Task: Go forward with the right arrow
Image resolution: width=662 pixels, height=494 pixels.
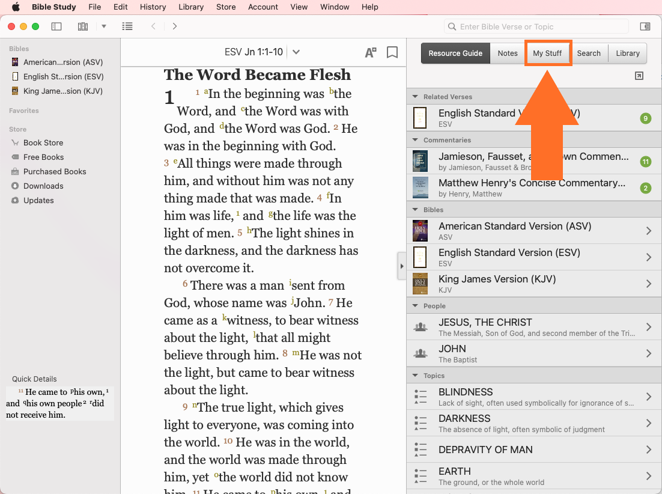Action: pyautogui.click(x=175, y=26)
